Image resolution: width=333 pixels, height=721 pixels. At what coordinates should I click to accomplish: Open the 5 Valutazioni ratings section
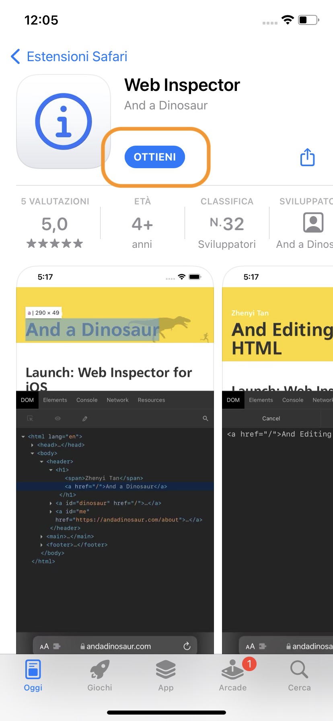(55, 223)
